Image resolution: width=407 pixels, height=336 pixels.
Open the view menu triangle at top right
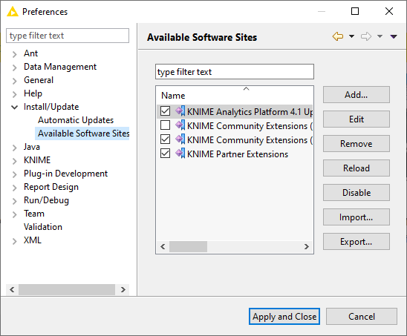[394, 36]
